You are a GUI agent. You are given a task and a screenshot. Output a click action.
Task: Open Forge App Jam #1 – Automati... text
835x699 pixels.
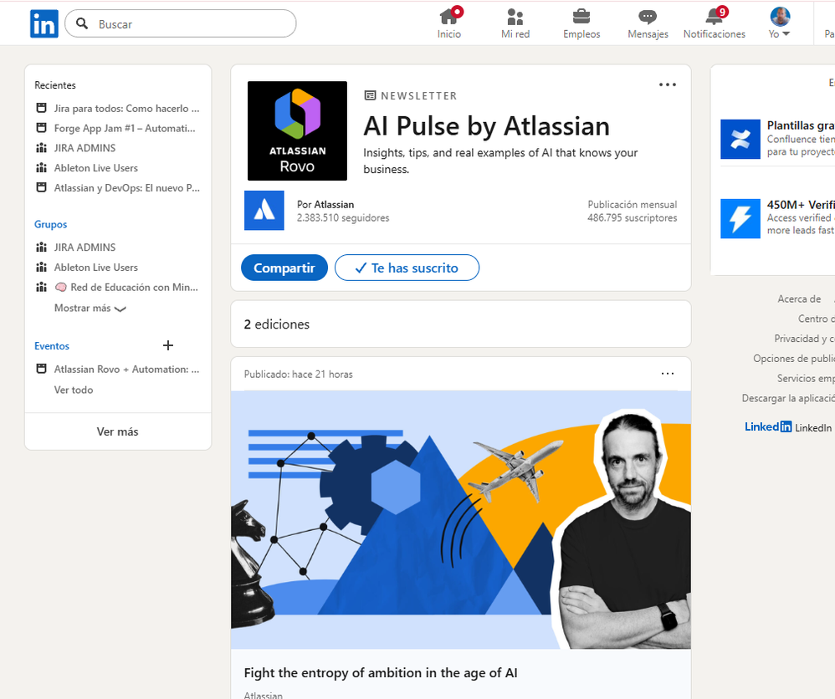click(125, 128)
